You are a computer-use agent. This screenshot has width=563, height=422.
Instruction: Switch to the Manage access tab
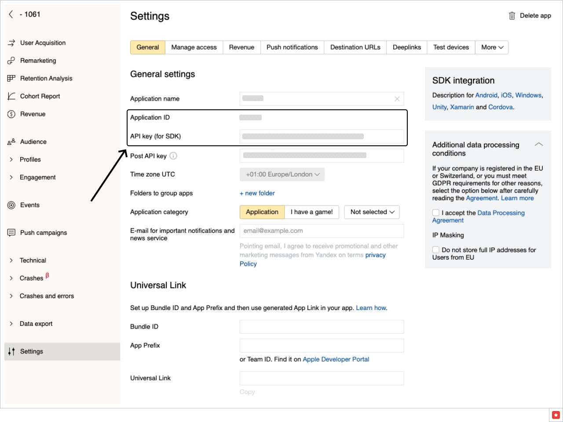[194, 47]
